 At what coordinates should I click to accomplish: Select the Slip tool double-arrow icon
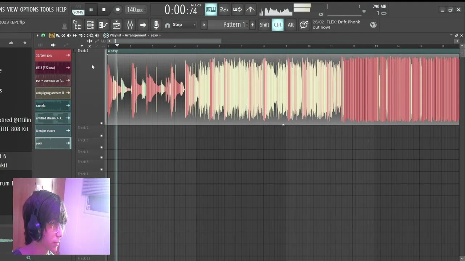click(x=74, y=36)
